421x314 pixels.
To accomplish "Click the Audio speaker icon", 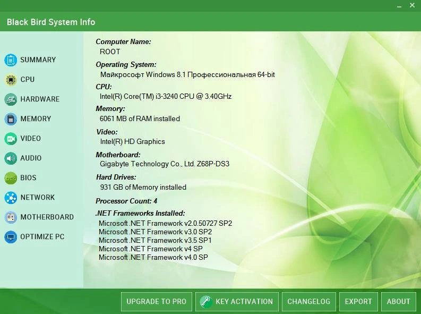I will pos(11,158).
